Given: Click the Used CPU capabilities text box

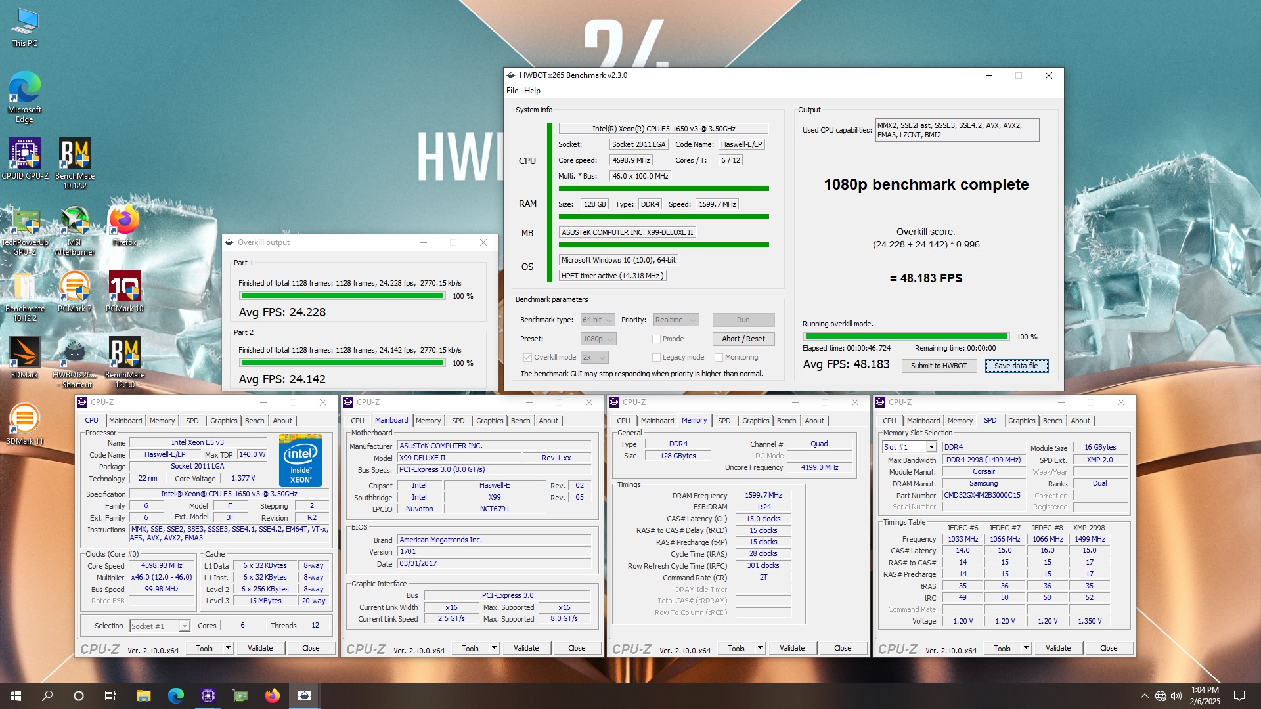Looking at the screenshot, I should coord(958,130).
